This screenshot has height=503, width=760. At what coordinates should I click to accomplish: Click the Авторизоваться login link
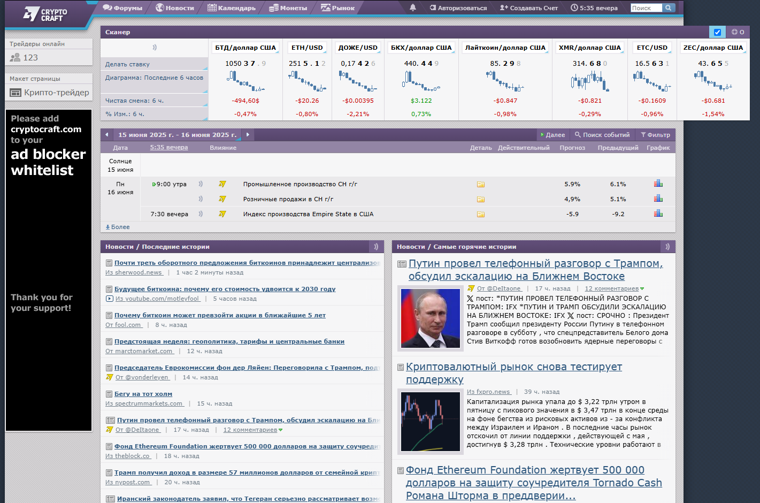tap(458, 8)
